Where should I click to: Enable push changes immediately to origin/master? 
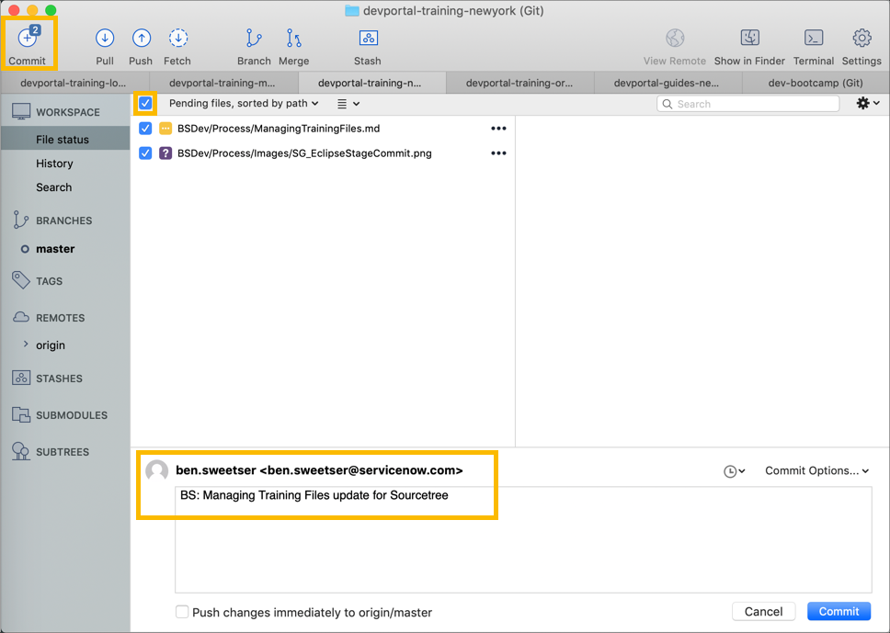182,612
